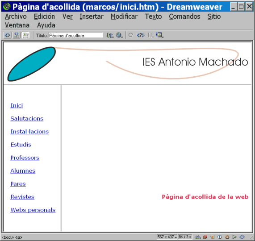Open the Modificar menu
Screen dimensions: 255x241
124,17
